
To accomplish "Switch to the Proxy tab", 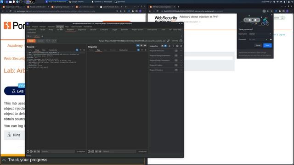I will [x=51, y=30].
